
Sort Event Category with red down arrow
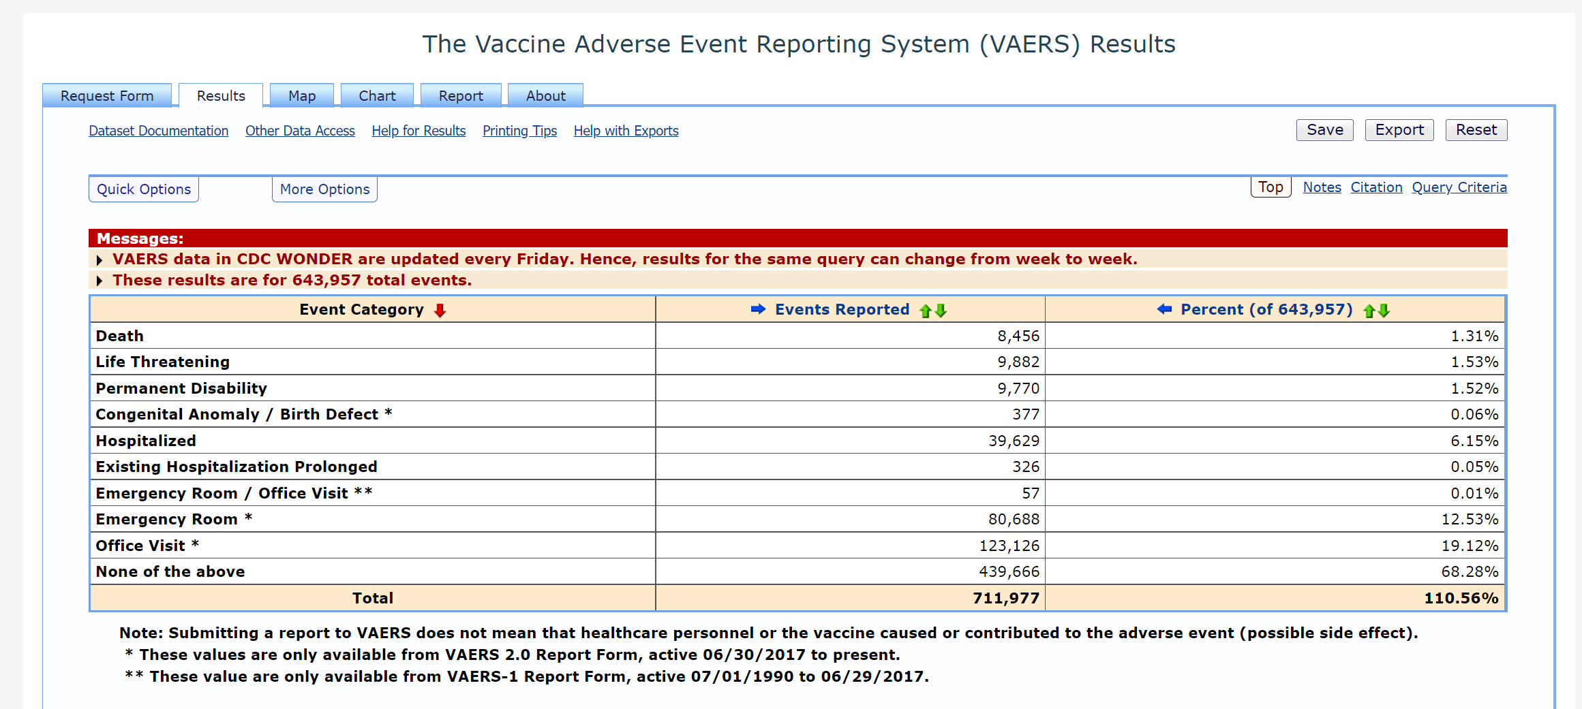tap(440, 311)
